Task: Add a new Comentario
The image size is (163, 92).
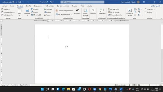Action: (x=102, y=11)
